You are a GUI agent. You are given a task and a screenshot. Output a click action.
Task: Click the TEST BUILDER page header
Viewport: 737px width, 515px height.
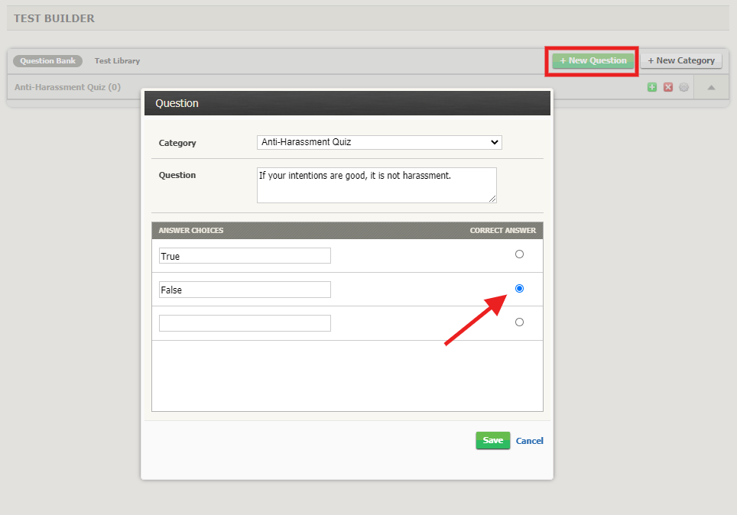pos(52,18)
